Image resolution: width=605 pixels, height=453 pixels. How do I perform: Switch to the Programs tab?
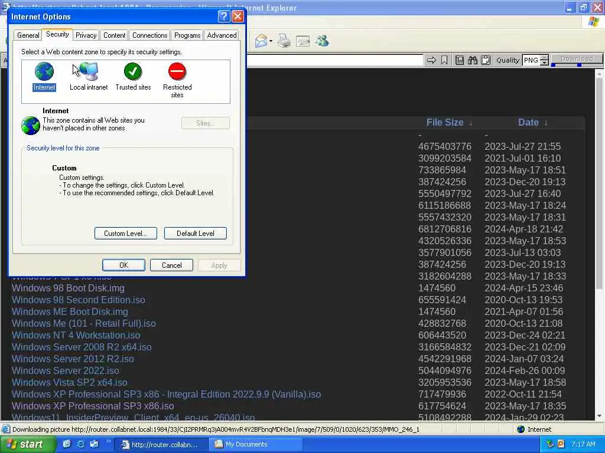click(x=187, y=35)
